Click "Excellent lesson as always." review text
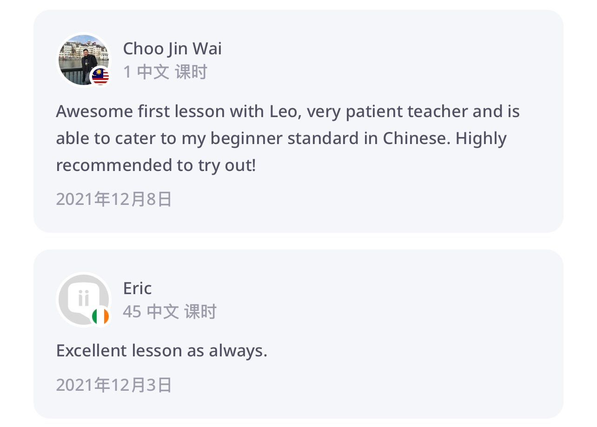 [161, 351]
